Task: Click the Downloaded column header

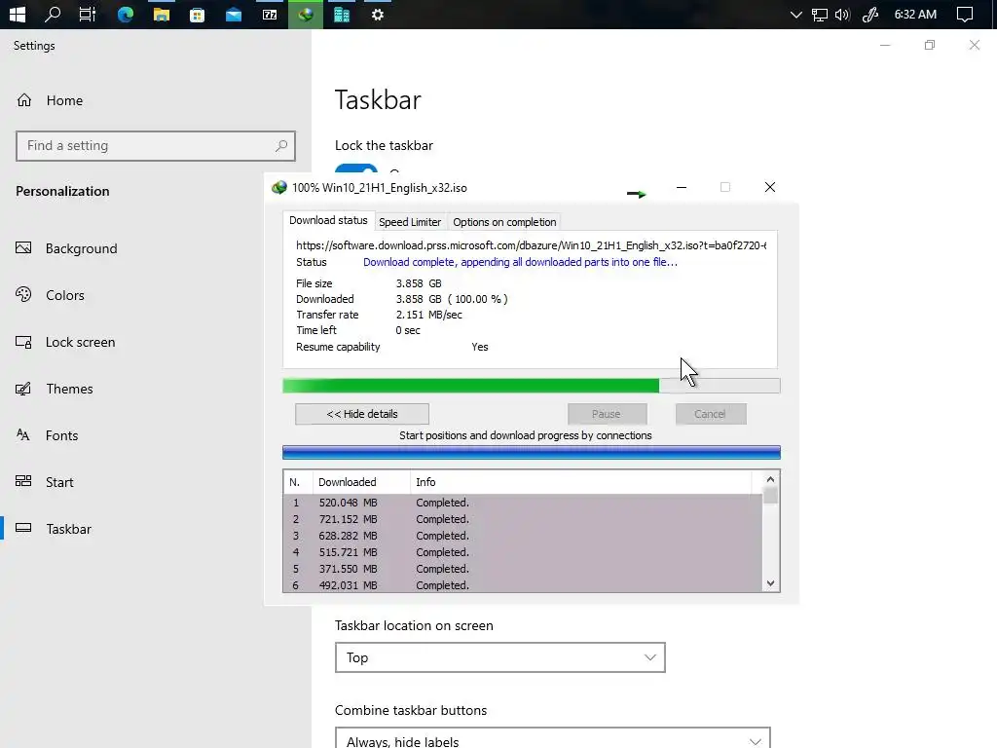Action: pyautogui.click(x=361, y=482)
